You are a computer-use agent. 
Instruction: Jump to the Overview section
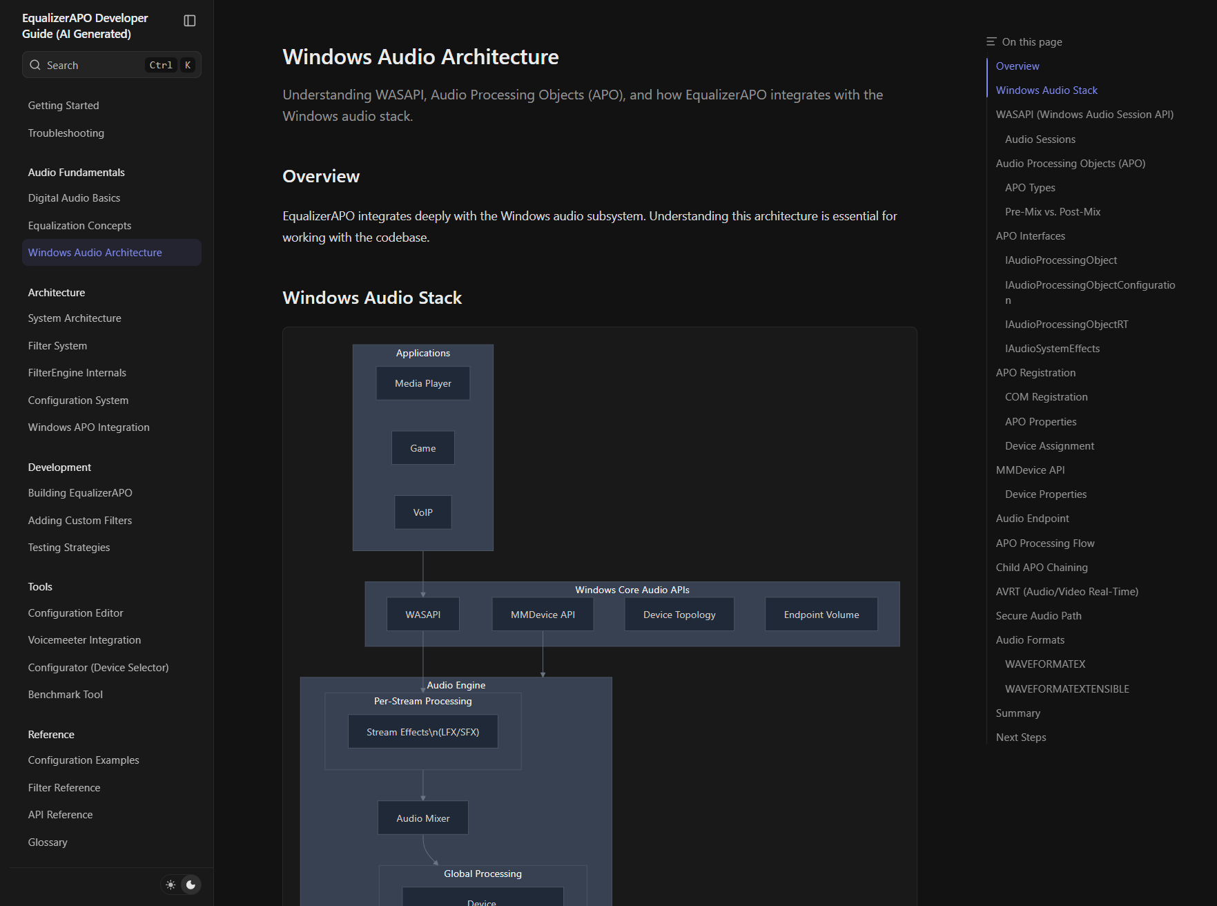(x=1017, y=66)
